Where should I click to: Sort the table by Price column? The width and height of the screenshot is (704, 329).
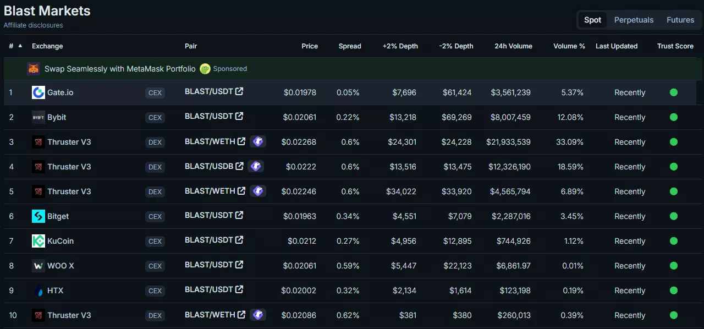310,46
